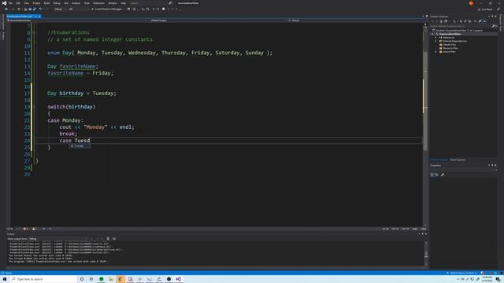Expand the References node

click(x=435, y=38)
